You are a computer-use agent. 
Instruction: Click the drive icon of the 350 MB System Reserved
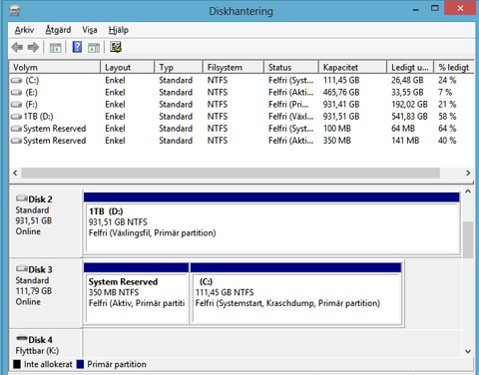click(x=16, y=141)
